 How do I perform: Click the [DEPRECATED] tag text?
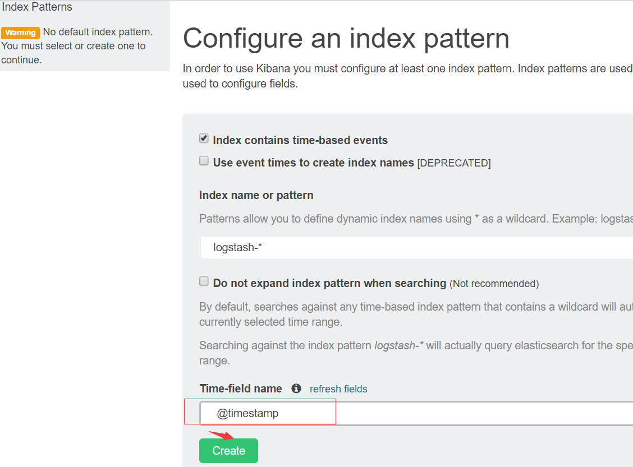tap(454, 163)
